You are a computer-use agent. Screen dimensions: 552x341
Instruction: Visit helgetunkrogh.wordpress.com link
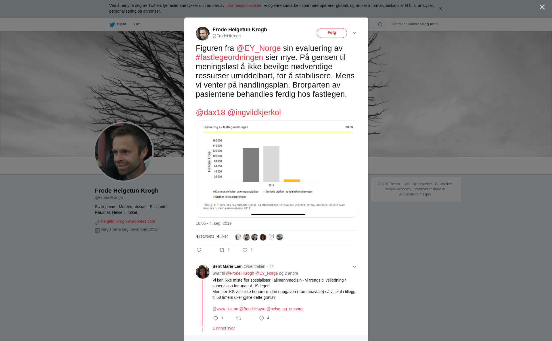point(128,221)
